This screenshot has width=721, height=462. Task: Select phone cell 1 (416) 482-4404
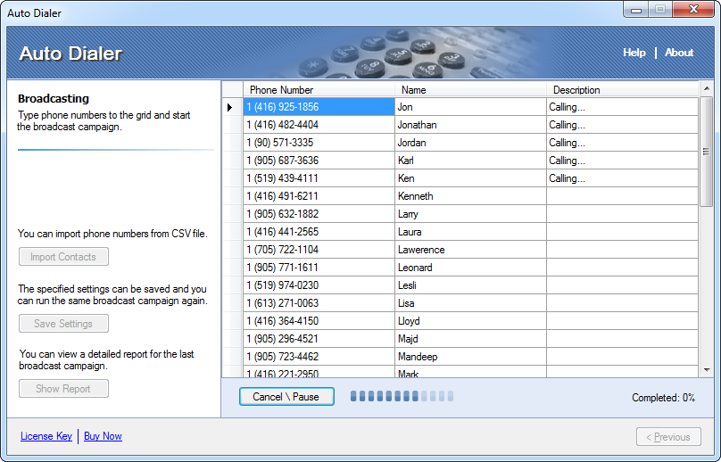(319, 125)
